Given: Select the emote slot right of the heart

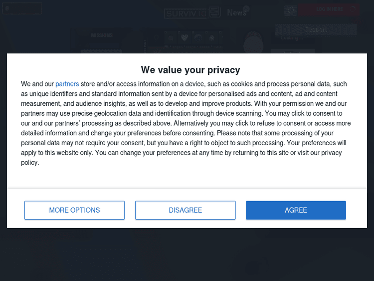Looking at the screenshot, I should point(198,37).
